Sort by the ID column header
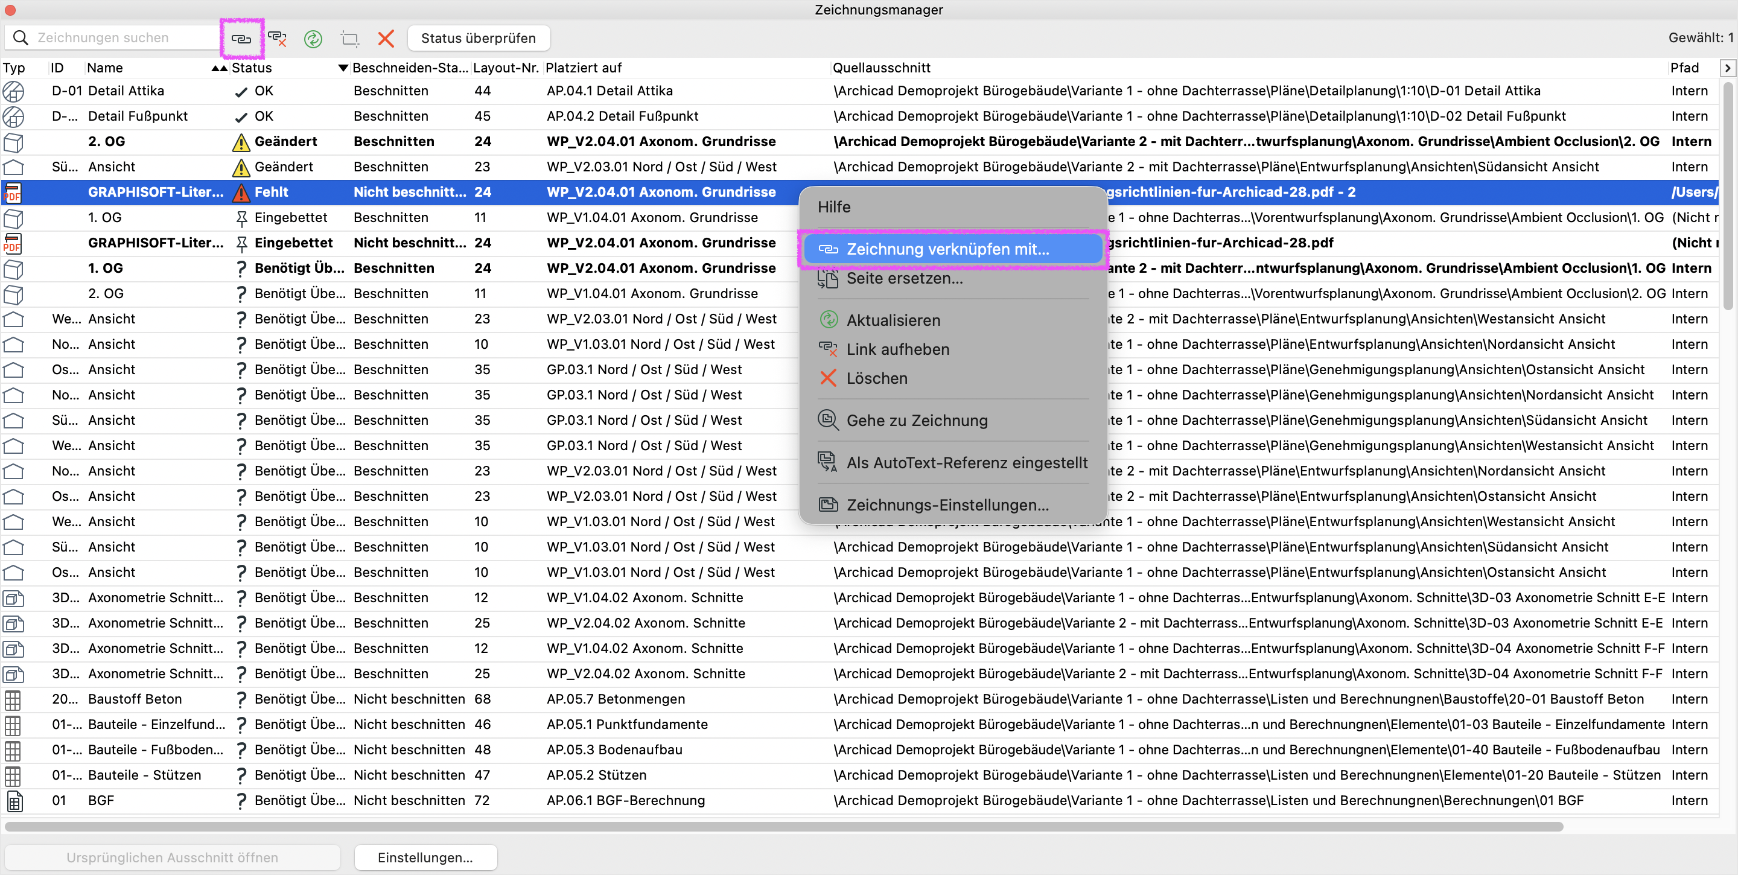This screenshot has width=1738, height=875. 57,68
